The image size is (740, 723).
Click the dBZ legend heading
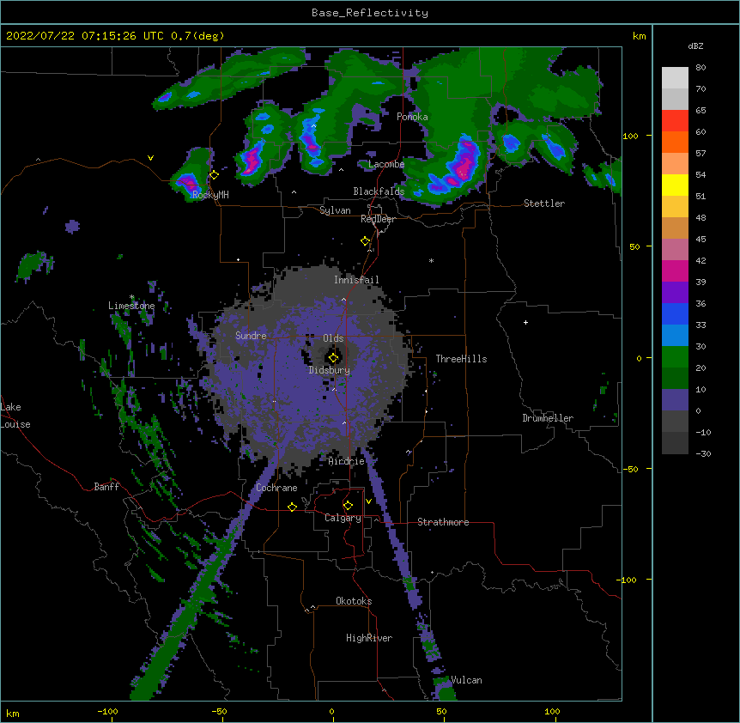695,46
